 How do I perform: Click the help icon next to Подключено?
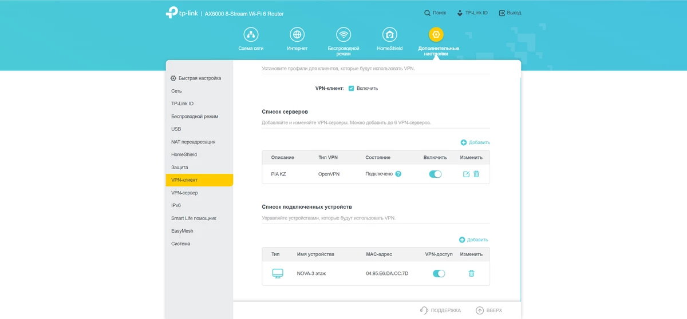click(x=398, y=174)
